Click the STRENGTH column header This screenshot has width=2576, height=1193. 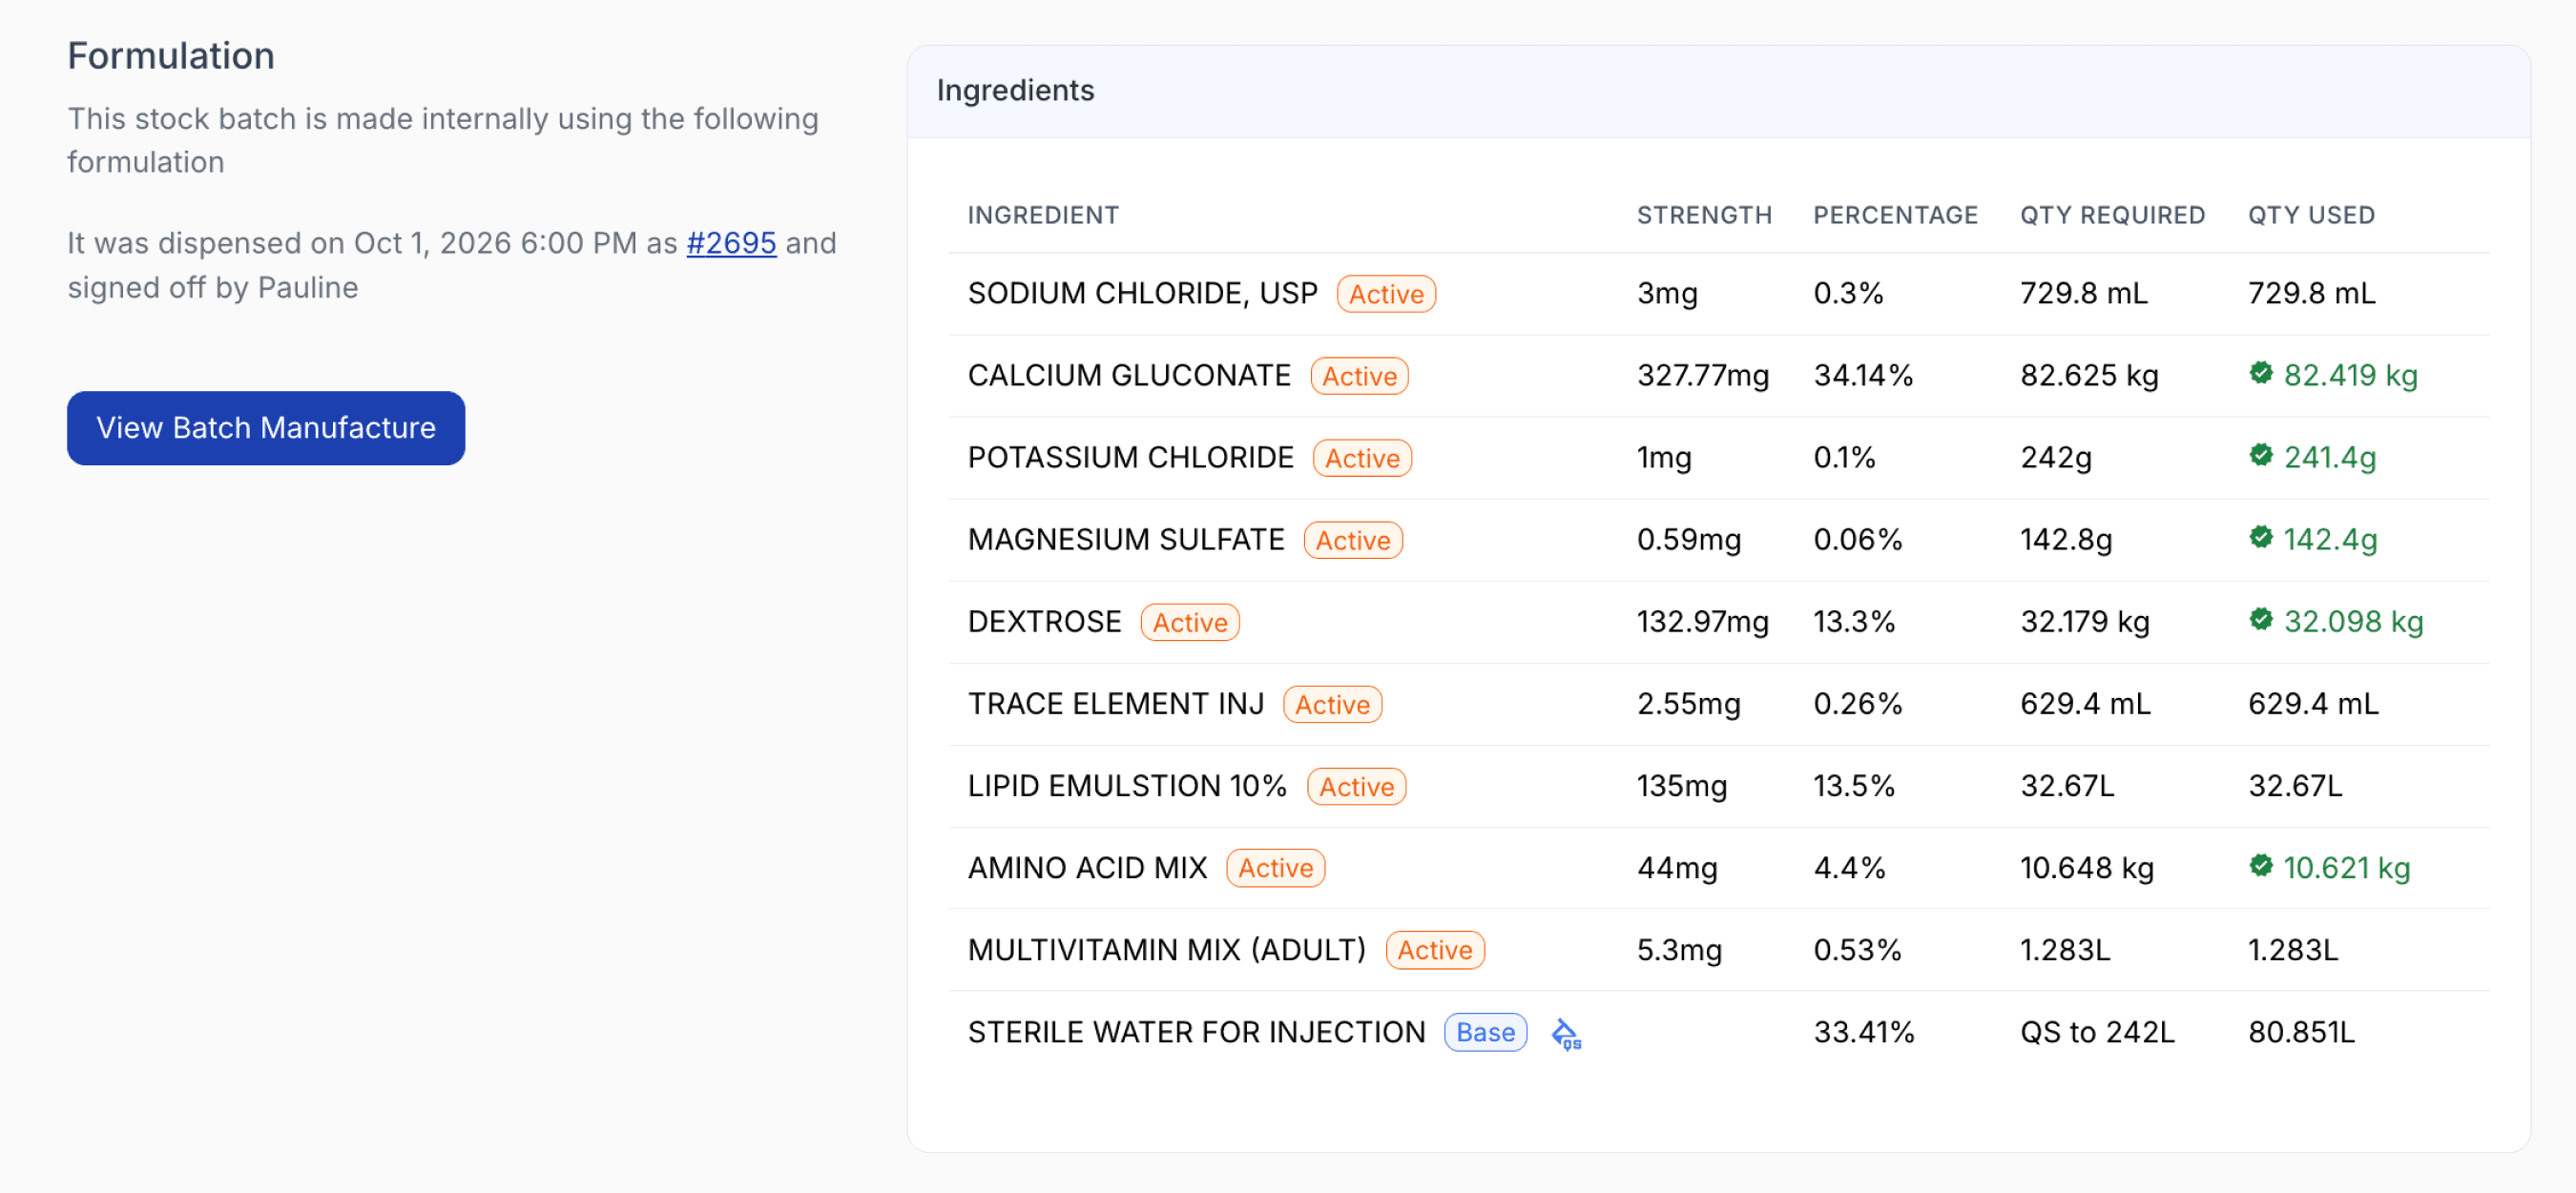click(x=1704, y=215)
